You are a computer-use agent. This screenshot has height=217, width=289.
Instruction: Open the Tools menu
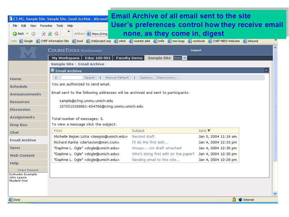pyautogui.click(x=60, y=26)
